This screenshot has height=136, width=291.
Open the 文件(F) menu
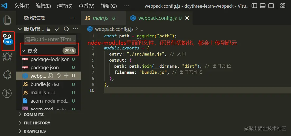[22, 6]
